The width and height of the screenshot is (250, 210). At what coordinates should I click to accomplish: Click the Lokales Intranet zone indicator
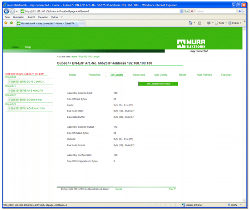[x=192, y=205]
